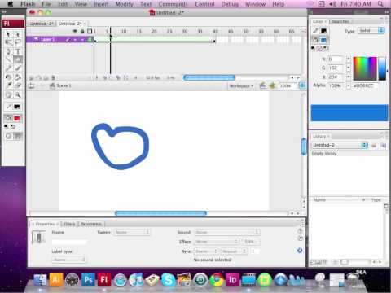391x293 pixels.
Task: Click the black and white reset icon
Action: (6, 126)
